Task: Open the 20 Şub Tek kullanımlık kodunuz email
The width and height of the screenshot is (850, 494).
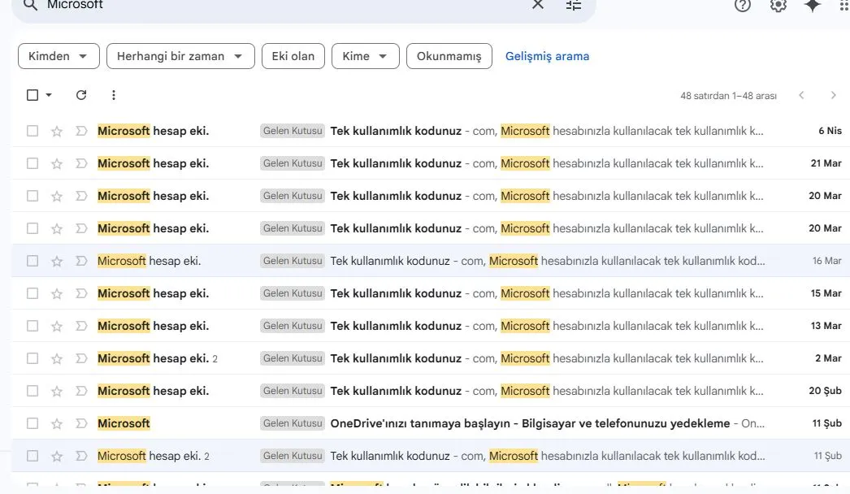Action: click(431, 391)
